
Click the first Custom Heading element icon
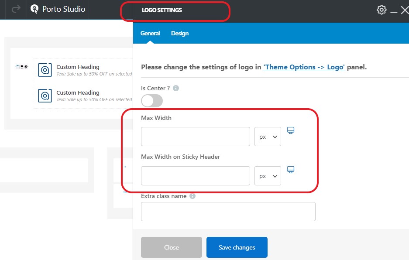point(45,70)
